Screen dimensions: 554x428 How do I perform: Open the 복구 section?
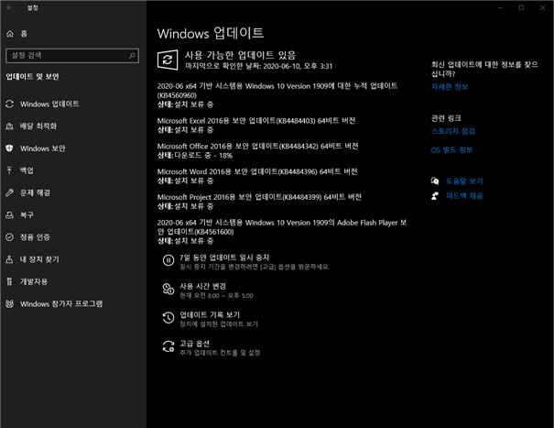coord(27,214)
